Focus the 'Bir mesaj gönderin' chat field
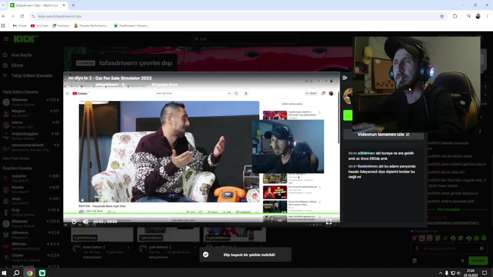493x277 pixels. (x=449, y=249)
